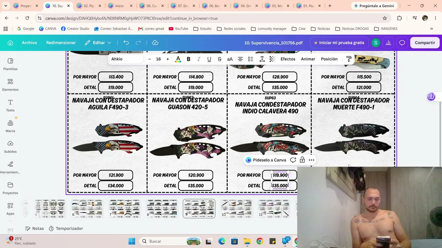The height and width of the screenshot is (248, 442).
Task: Open the Archivo menu
Action: (x=29, y=43)
